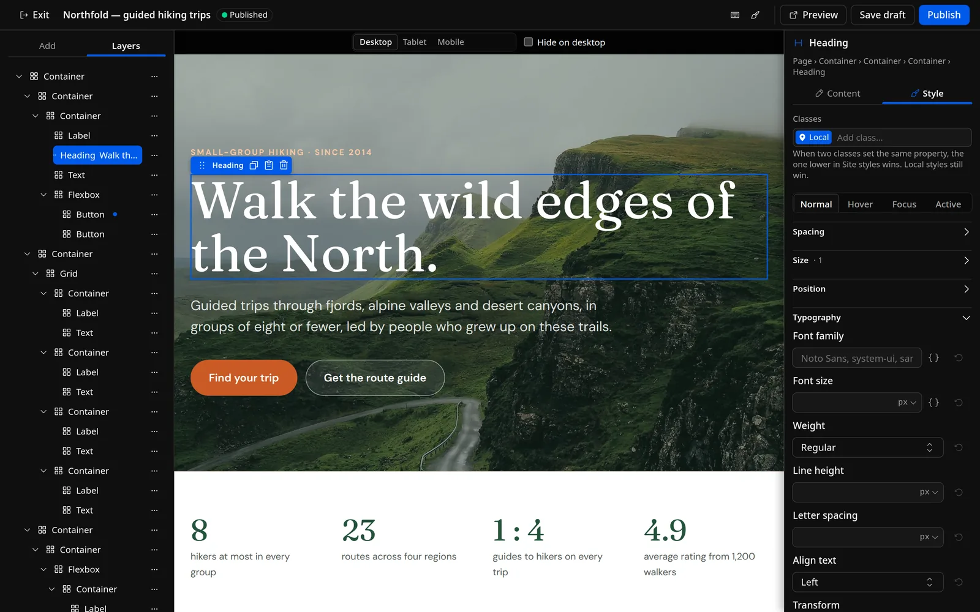Open the Font size px unit dropdown
The height and width of the screenshot is (612, 980).
907,403
